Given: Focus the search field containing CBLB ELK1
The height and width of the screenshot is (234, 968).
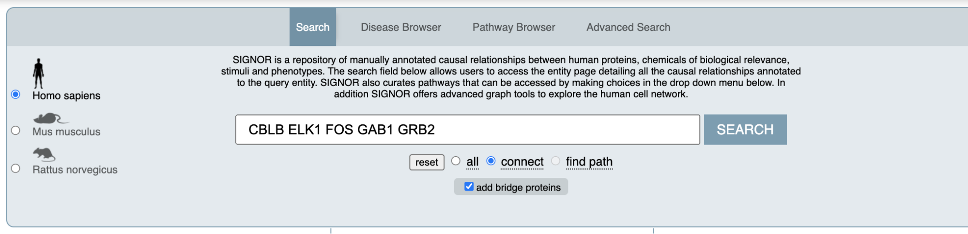Looking at the screenshot, I should 468,130.
